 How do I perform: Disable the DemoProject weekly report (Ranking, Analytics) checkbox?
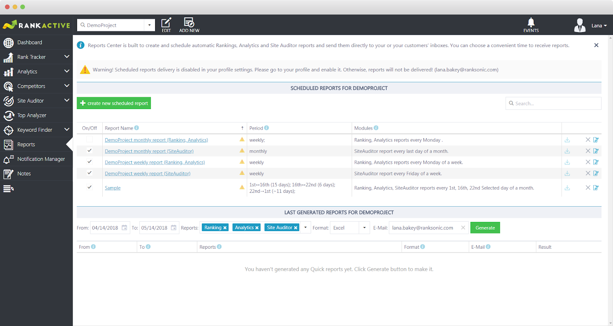point(89,162)
